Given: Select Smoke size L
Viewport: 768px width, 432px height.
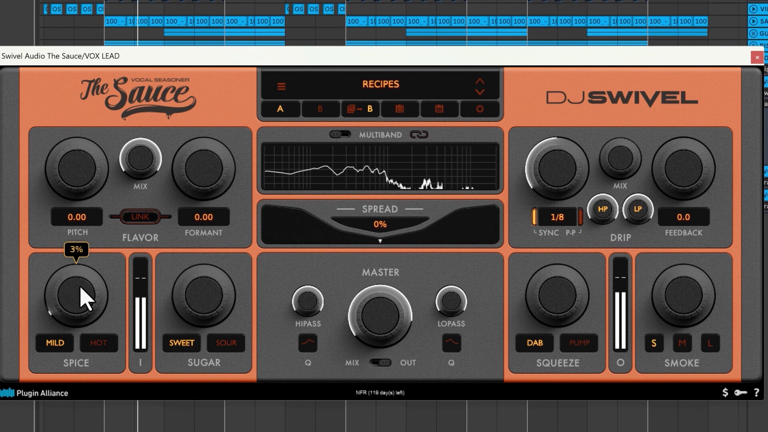Looking at the screenshot, I should [710, 343].
